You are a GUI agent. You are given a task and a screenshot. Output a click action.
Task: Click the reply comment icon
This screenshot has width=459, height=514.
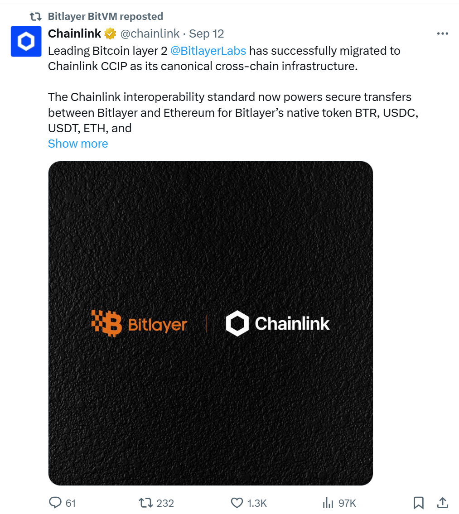pos(55,503)
